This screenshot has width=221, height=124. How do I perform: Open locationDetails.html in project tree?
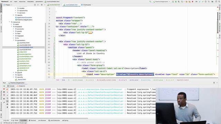(x=26, y=56)
